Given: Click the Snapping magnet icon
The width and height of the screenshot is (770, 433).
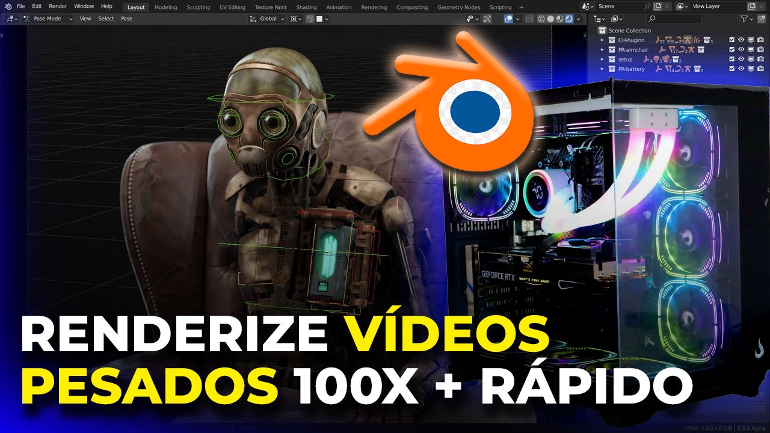Looking at the screenshot, I should 310,19.
